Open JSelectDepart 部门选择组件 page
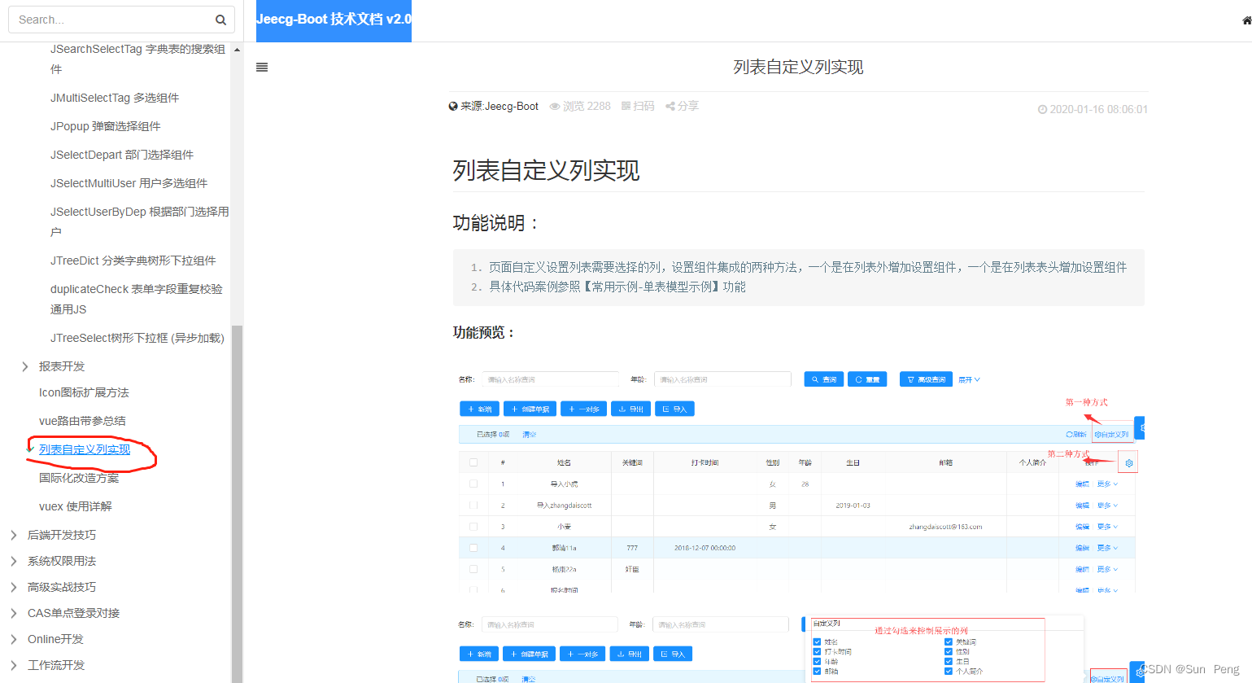The width and height of the screenshot is (1252, 683). click(x=122, y=155)
